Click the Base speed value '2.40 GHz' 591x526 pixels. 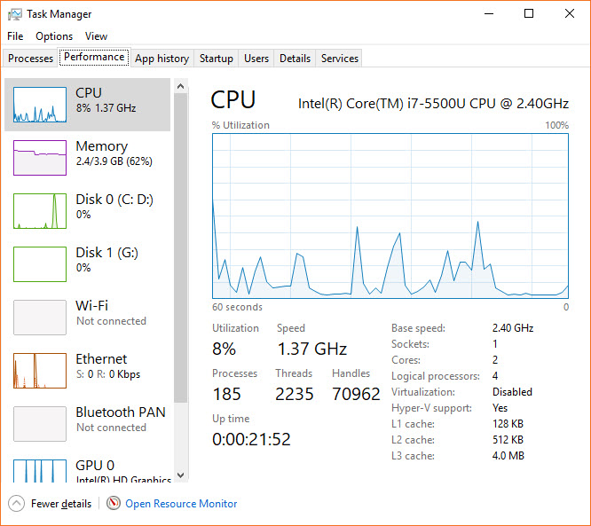click(513, 328)
